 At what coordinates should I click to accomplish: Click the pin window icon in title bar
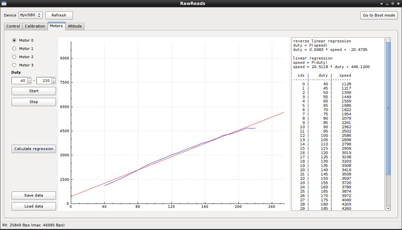(x=381, y=4)
